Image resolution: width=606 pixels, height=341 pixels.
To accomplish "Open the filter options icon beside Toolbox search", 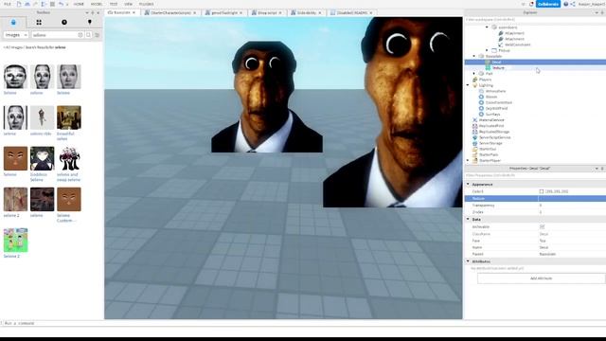I will pyautogui.click(x=97, y=35).
